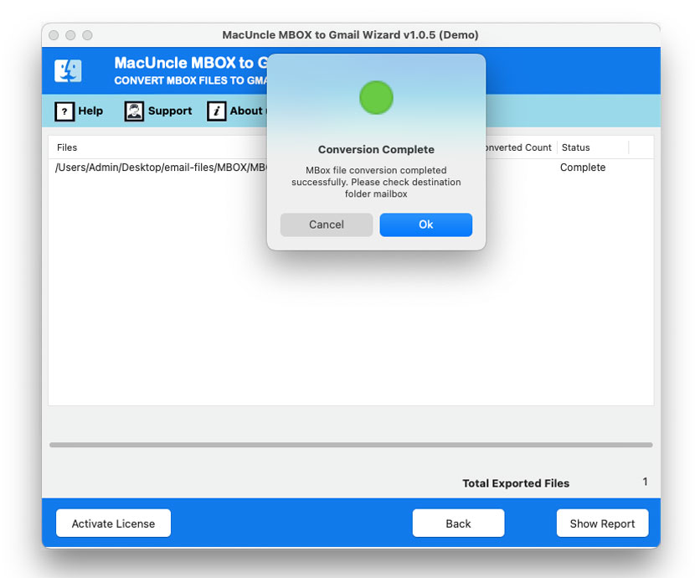Confirm the dialog with Ok
Viewport: 695px width, 578px height.
click(426, 224)
